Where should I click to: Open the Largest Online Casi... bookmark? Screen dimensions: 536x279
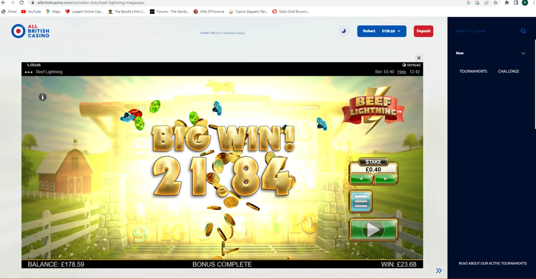point(84,11)
